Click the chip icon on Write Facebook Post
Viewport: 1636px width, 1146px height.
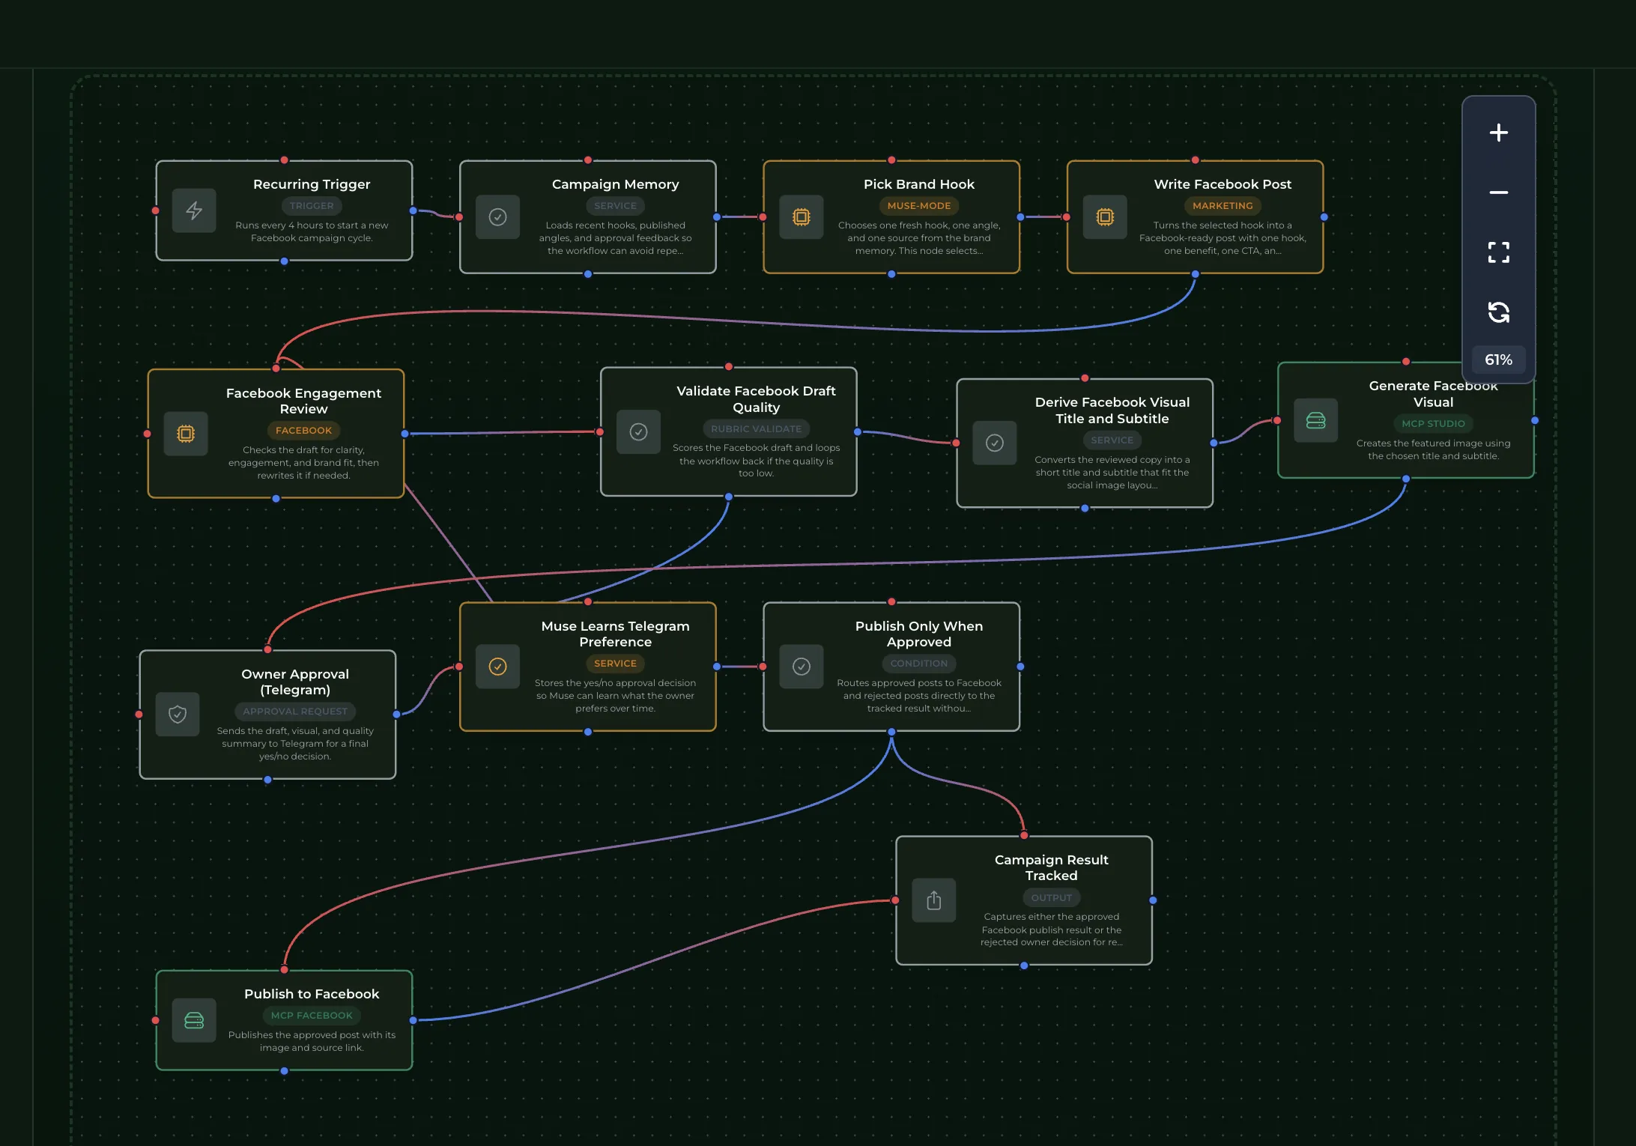[x=1105, y=217]
